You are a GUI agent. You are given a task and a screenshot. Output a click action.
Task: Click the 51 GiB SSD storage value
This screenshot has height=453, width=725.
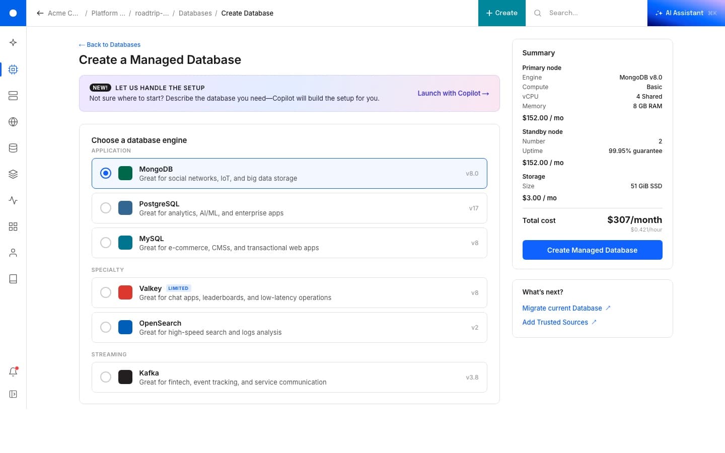646,186
